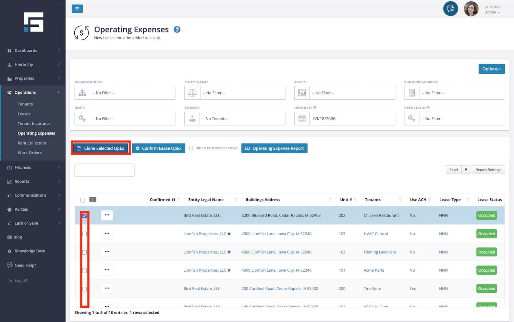Click the blue help question mark icon
Screen dimensions: 514x322
tap(177, 30)
